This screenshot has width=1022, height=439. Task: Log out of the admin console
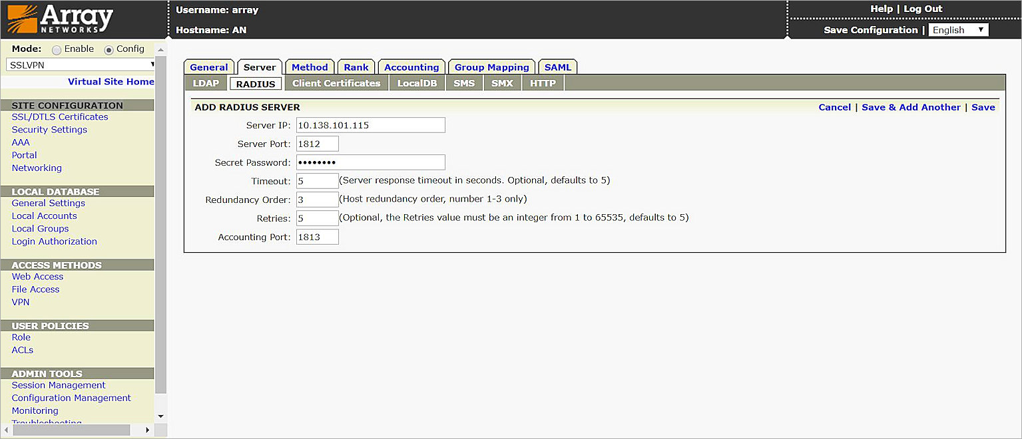923,9
